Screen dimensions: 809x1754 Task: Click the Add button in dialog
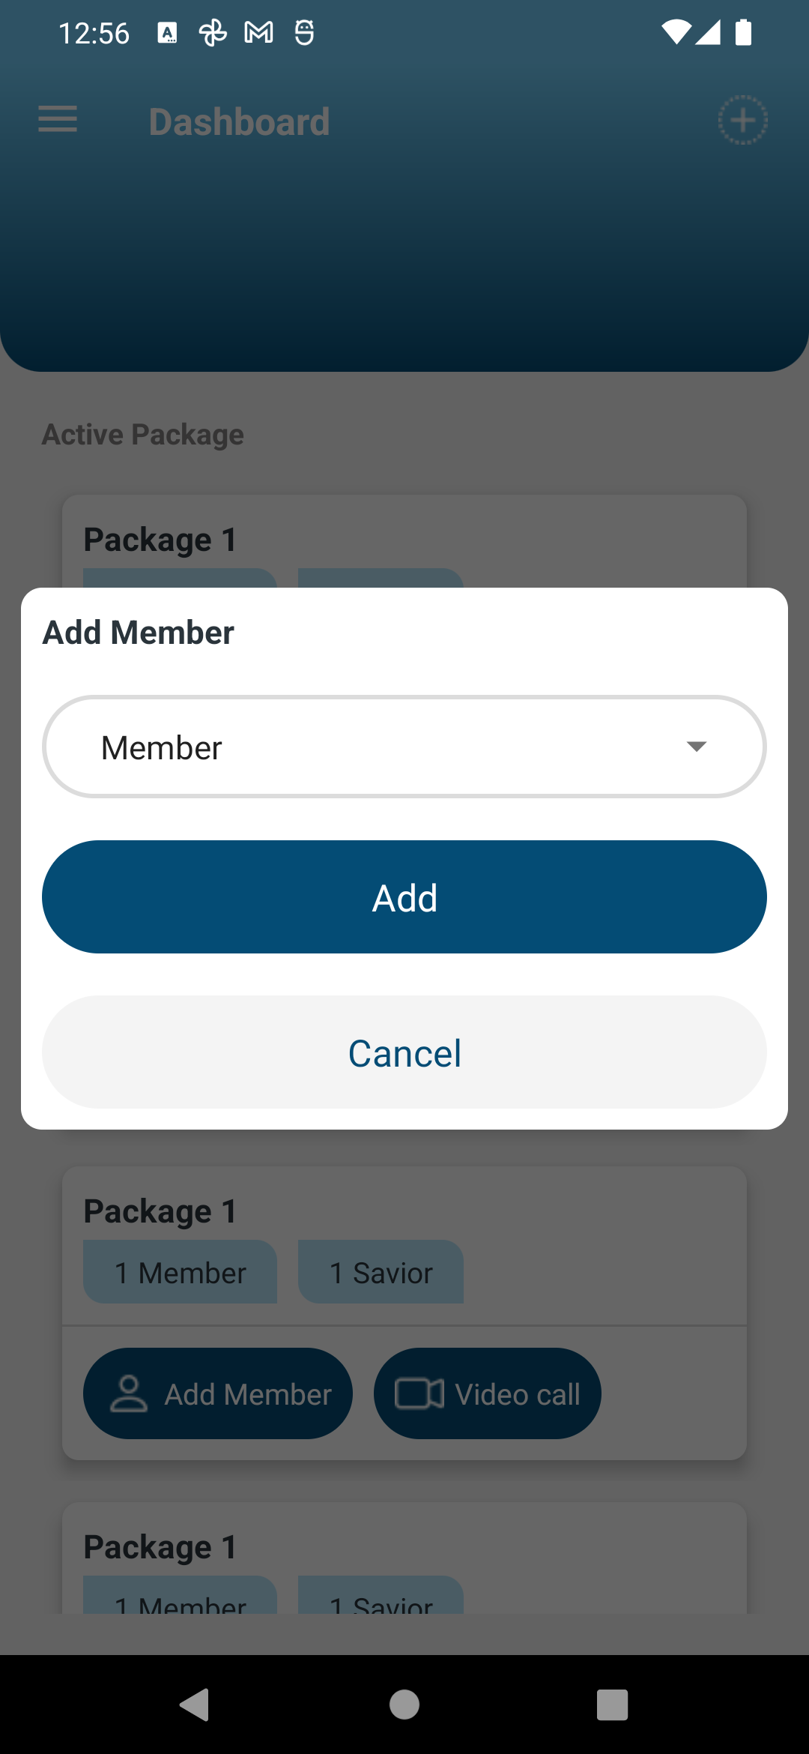coord(404,897)
